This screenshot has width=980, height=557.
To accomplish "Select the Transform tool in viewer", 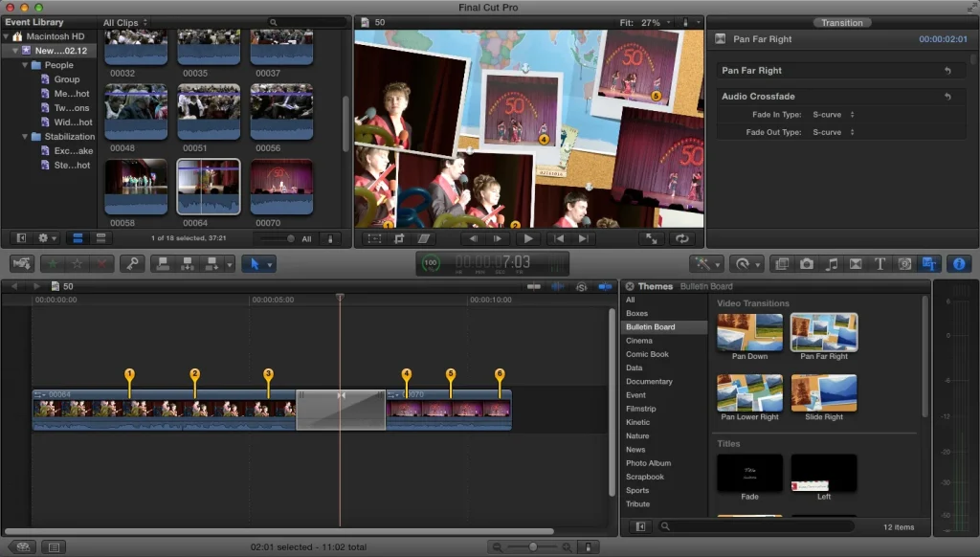I will [374, 238].
